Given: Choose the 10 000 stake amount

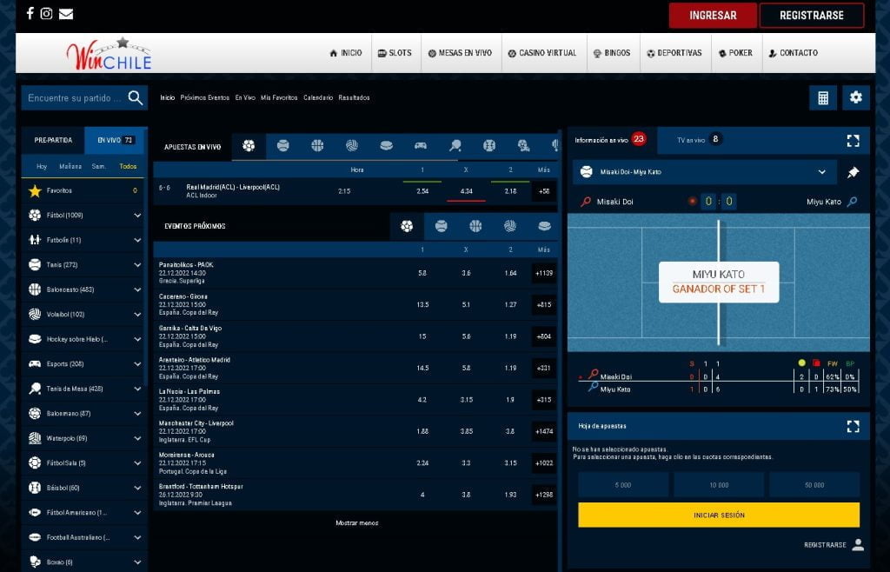Looking at the screenshot, I should [719, 485].
